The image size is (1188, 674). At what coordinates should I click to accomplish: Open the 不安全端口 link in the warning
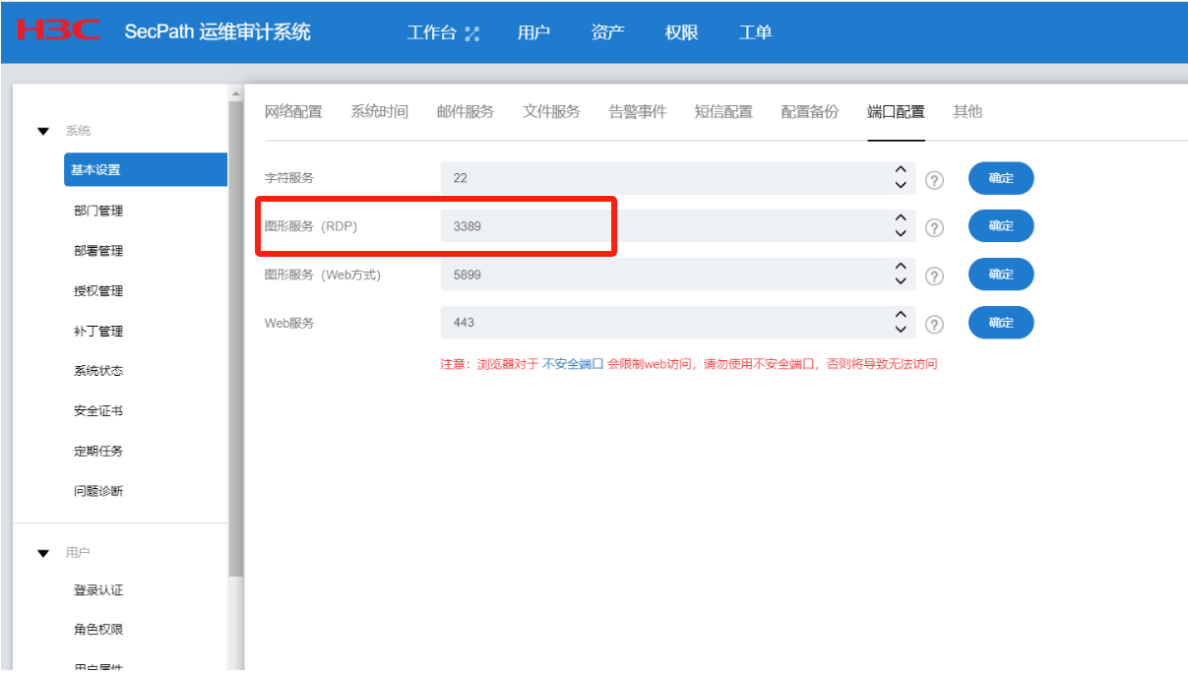(x=573, y=364)
